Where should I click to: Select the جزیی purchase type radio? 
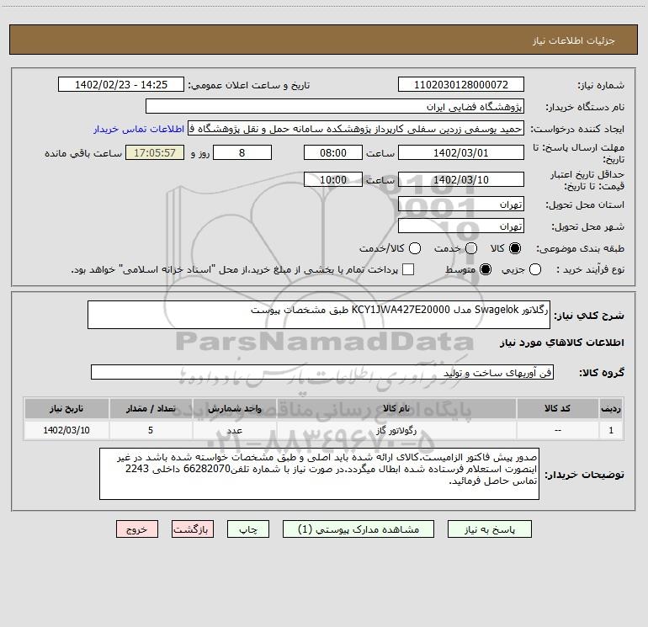pos(534,269)
